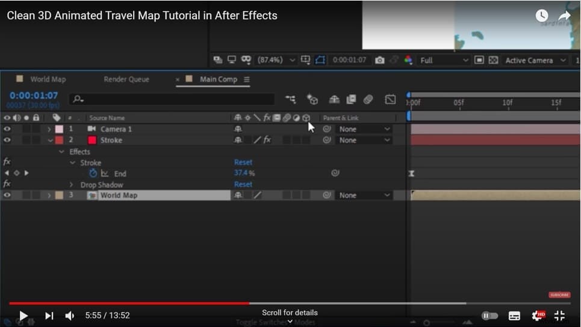Click the End property graph icon
581x327 pixels.
105,174
